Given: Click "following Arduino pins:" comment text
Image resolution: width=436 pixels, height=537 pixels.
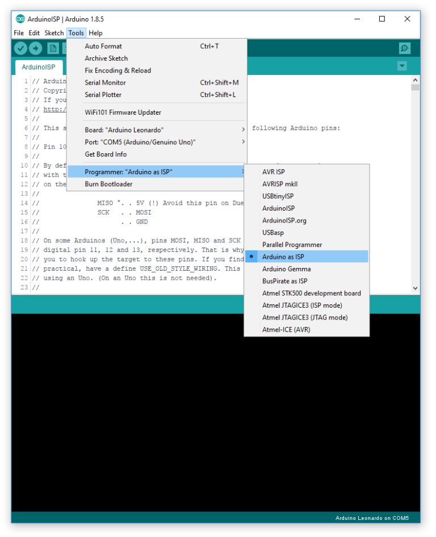Looking at the screenshot, I should (296, 128).
